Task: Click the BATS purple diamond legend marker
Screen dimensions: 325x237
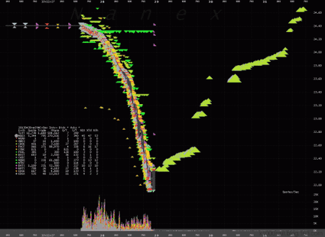Action: pos(16,165)
